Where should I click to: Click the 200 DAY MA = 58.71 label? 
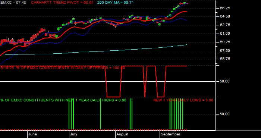pos(115,3)
